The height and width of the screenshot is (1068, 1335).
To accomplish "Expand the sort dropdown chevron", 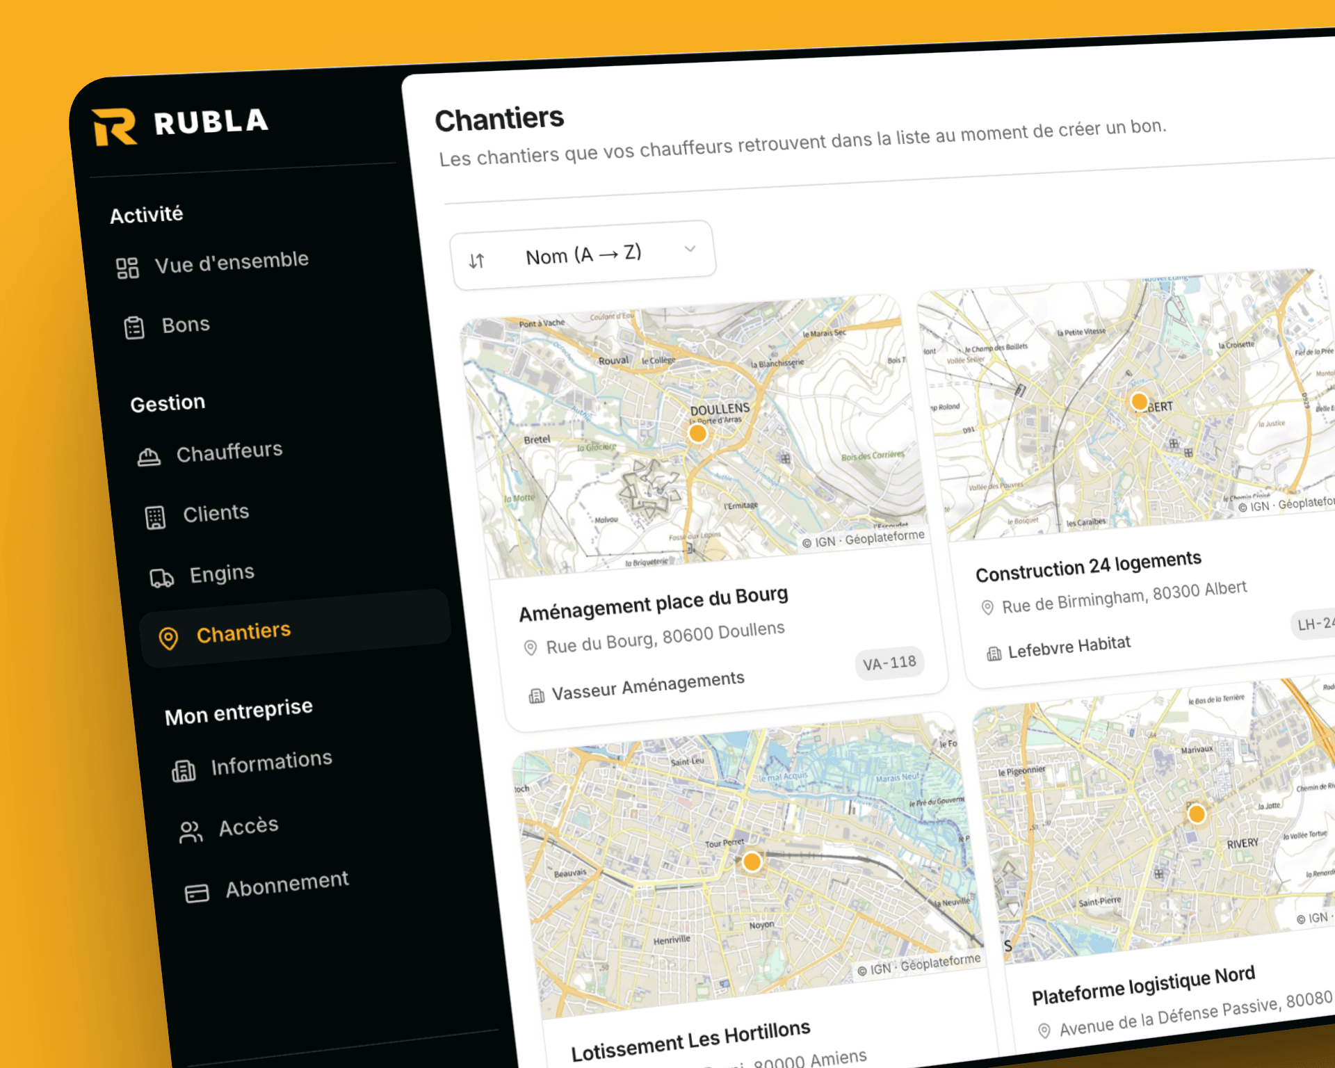I will pos(690,248).
